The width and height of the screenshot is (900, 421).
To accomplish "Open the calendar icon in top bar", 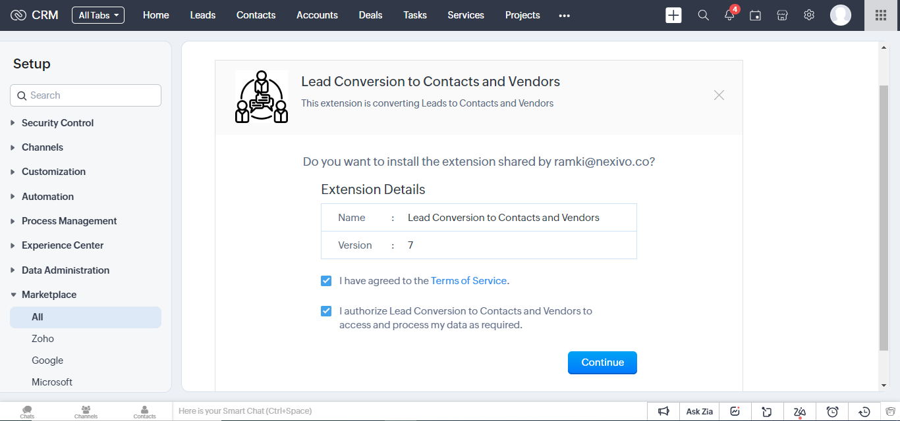I will point(756,15).
